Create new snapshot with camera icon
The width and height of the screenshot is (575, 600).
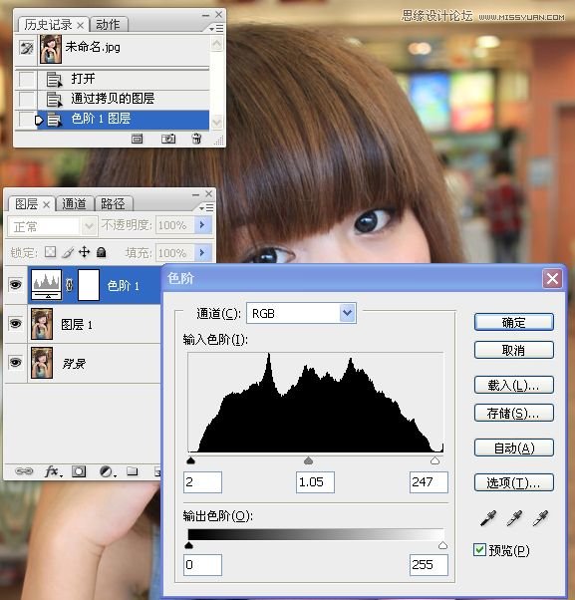(168, 139)
